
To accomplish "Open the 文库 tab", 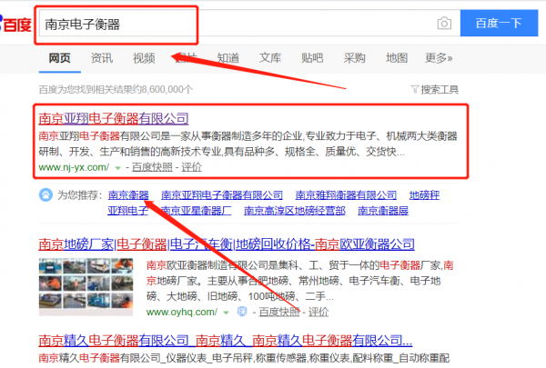I will [270, 58].
